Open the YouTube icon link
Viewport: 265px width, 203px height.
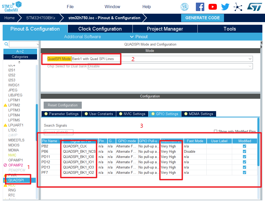click(x=212, y=7)
